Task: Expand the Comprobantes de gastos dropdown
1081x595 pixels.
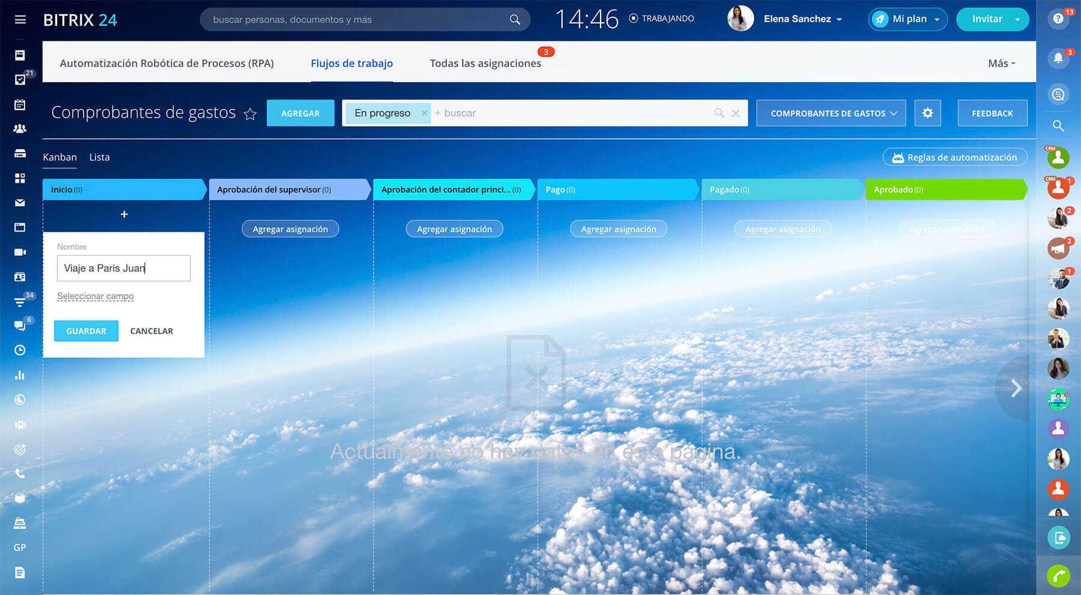Action: pyautogui.click(x=831, y=113)
